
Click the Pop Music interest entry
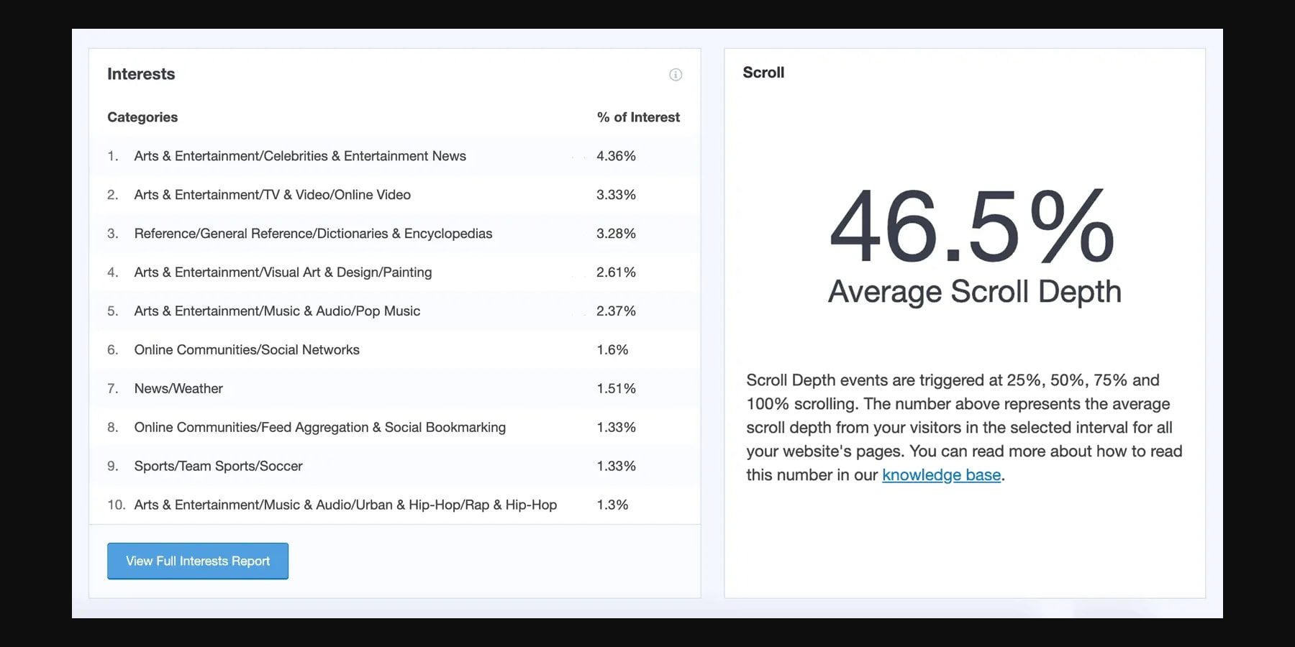(276, 311)
